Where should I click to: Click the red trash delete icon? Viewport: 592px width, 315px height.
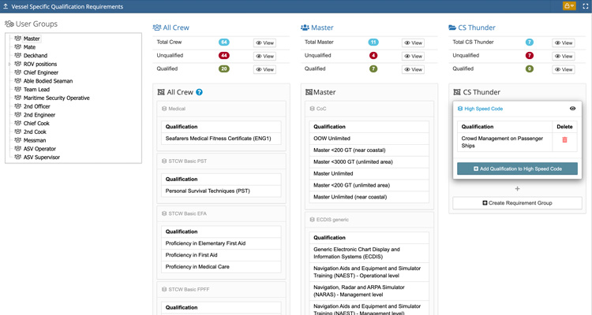(x=564, y=140)
